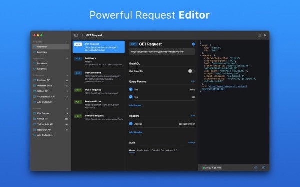Open the Postman Echo request with POST badge
Screen dimensions: 300x187
coord(99,104)
